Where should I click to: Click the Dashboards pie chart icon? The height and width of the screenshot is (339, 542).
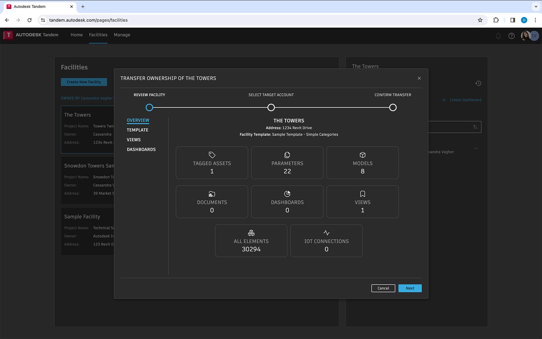287,194
